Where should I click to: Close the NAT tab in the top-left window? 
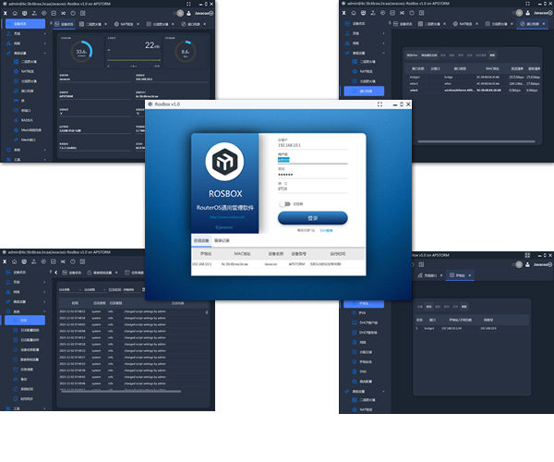click(138, 24)
